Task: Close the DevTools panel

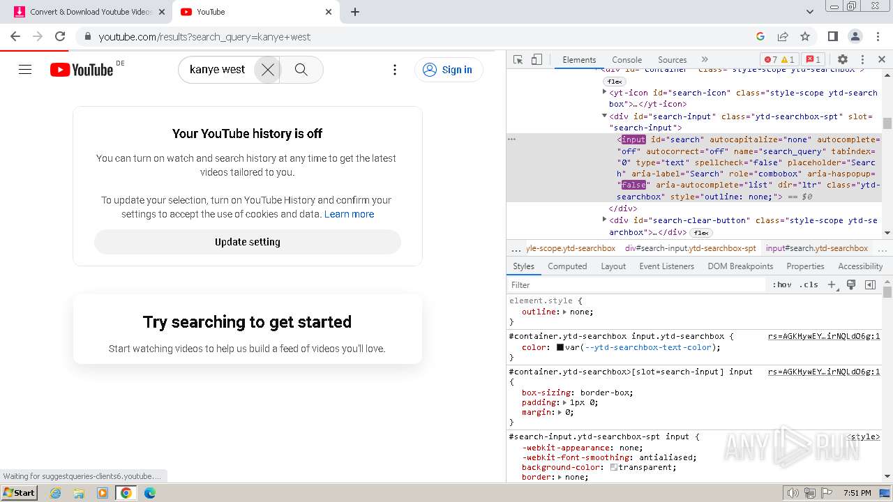Action: coord(881,59)
